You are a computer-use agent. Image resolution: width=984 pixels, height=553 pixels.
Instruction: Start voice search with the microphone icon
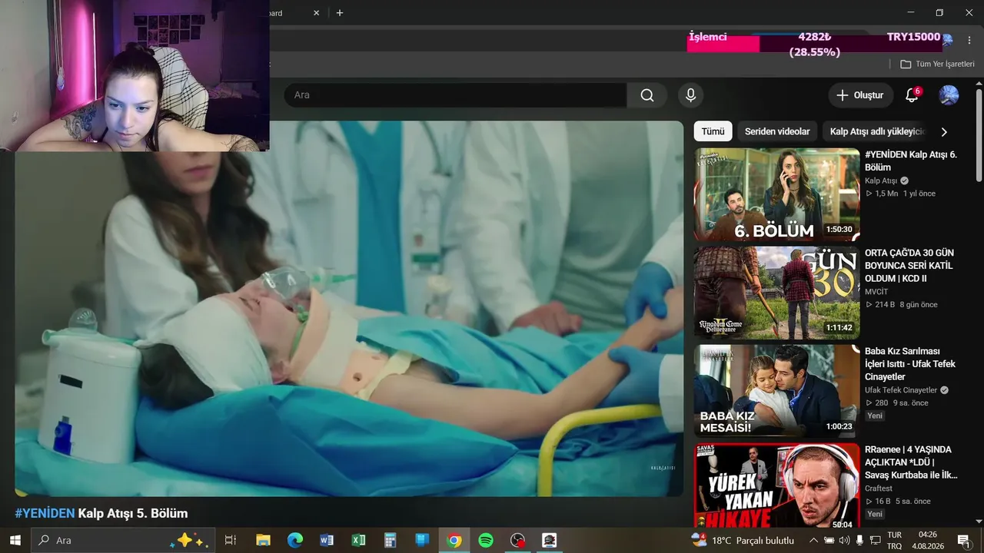tap(690, 95)
